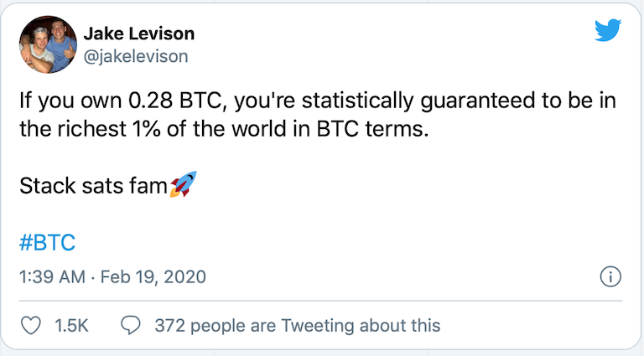
Task: Click the 1.5K likes count
Action: (x=71, y=325)
